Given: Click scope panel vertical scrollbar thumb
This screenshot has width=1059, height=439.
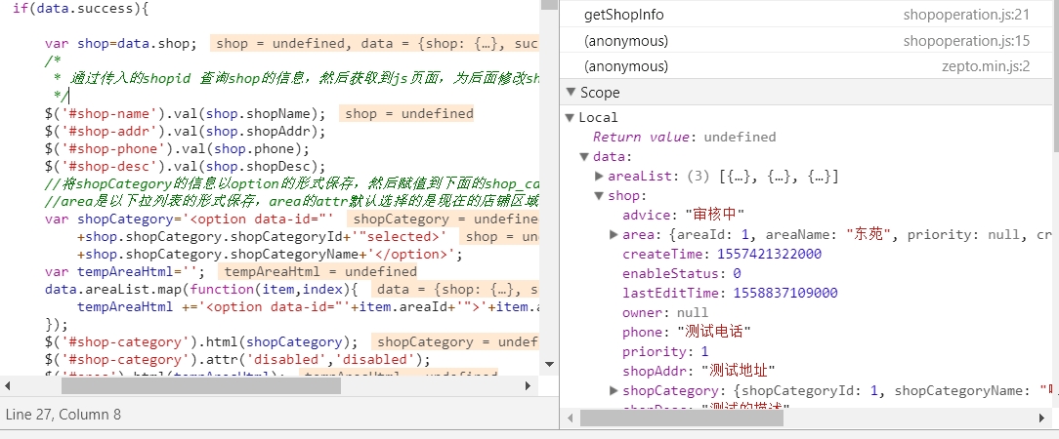Looking at the screenshot, I should point(1056,74).
